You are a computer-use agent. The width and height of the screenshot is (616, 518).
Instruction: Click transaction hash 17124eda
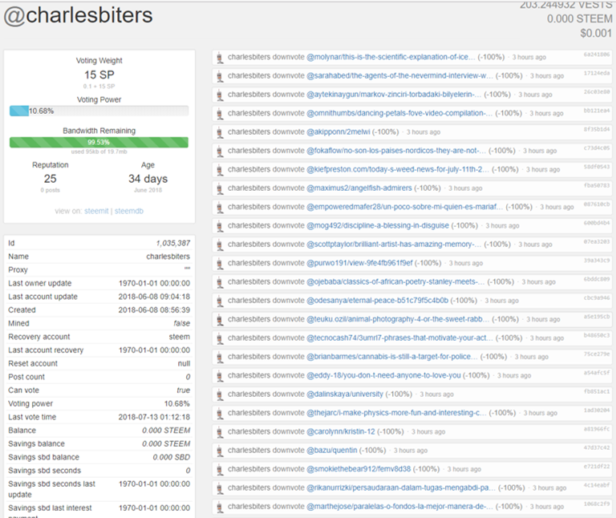click(597, 73)
